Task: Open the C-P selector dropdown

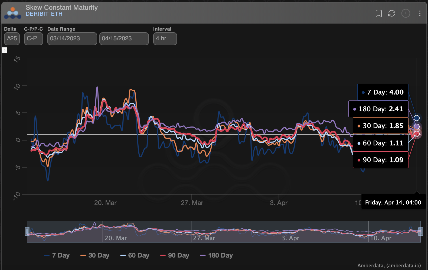Action: pos(34,38)
